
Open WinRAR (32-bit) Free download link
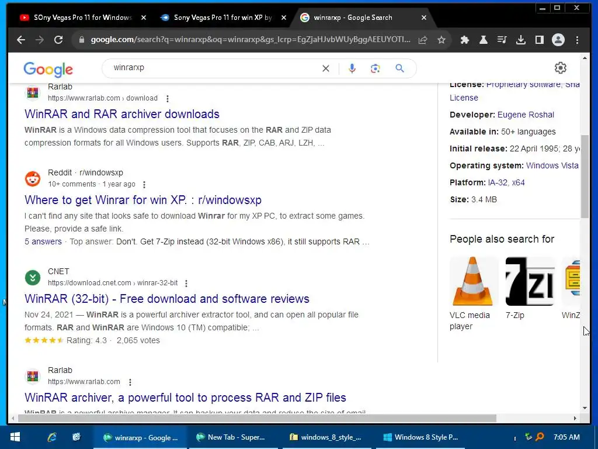(x=166, y=299)
